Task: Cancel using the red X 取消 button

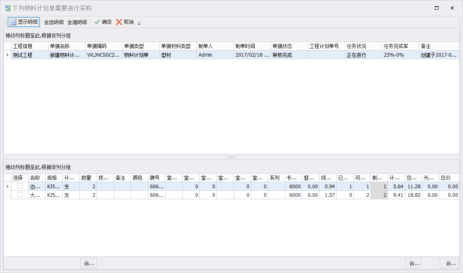Action: [125, 22]
